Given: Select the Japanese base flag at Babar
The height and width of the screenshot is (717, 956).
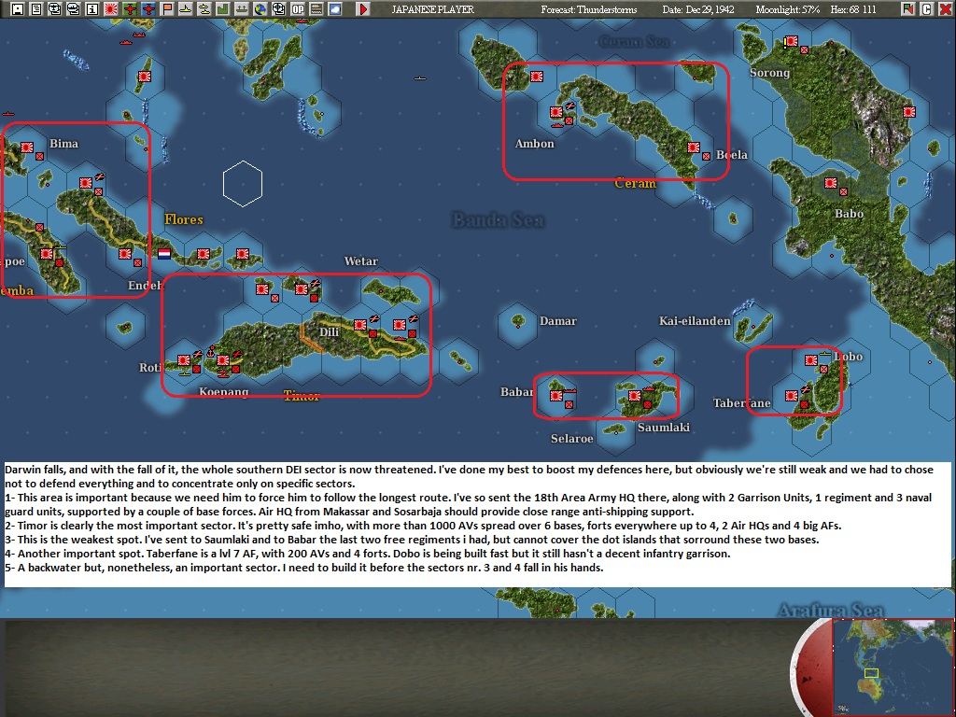Looking at the screenshot, I should pyautogui.click(x=556, y=396).
